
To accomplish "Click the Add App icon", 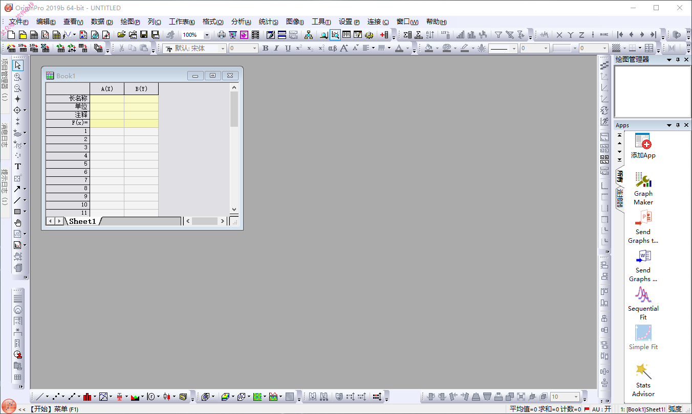I will coord(643,146).
